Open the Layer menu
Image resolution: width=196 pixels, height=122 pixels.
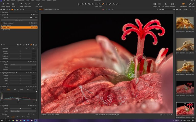pos(27,1)
